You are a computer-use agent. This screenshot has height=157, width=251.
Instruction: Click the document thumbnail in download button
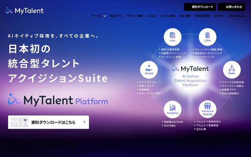point(19,122)
